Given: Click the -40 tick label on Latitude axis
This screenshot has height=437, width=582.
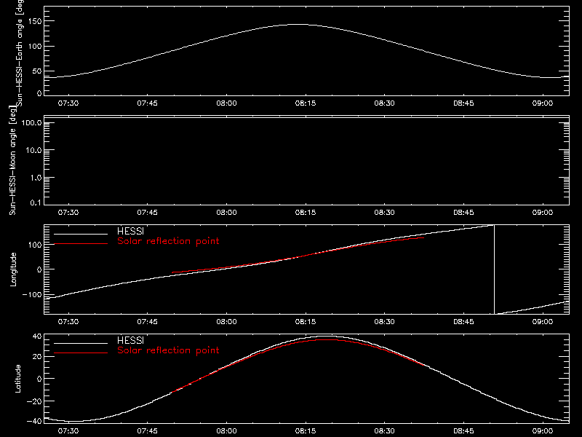Looking at the screenshot, I should pos(34,422).
